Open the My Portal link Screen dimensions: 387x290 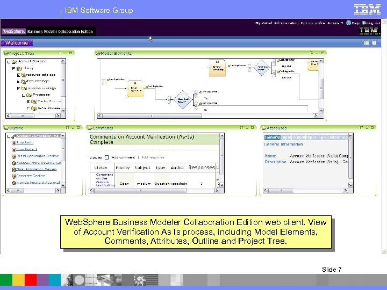coord(263,23)
